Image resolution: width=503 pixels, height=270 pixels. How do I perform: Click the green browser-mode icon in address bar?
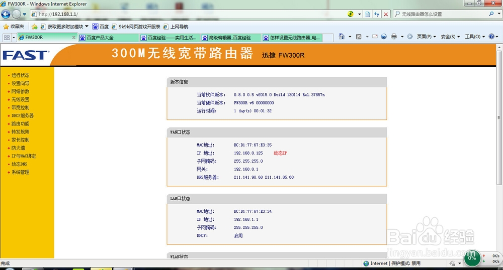click(x=351, y=14)
